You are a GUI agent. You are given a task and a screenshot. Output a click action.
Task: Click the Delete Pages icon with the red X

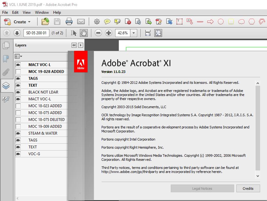click(x=128, y=22)
